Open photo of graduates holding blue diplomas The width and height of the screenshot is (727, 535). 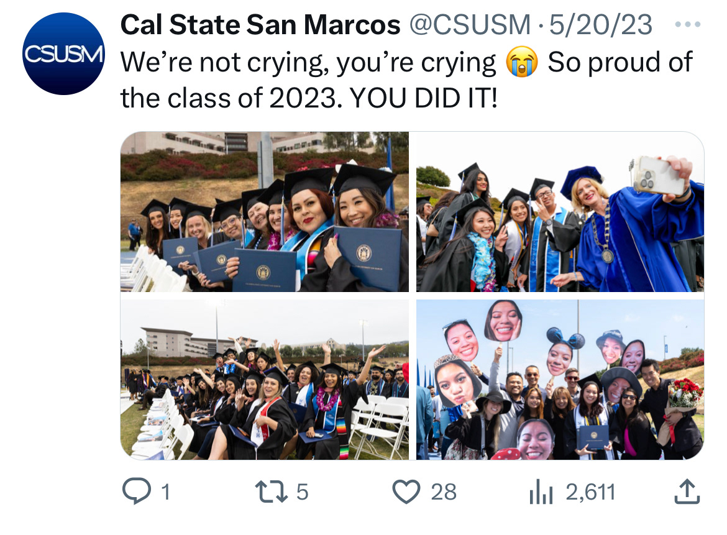tap(265, 212)
